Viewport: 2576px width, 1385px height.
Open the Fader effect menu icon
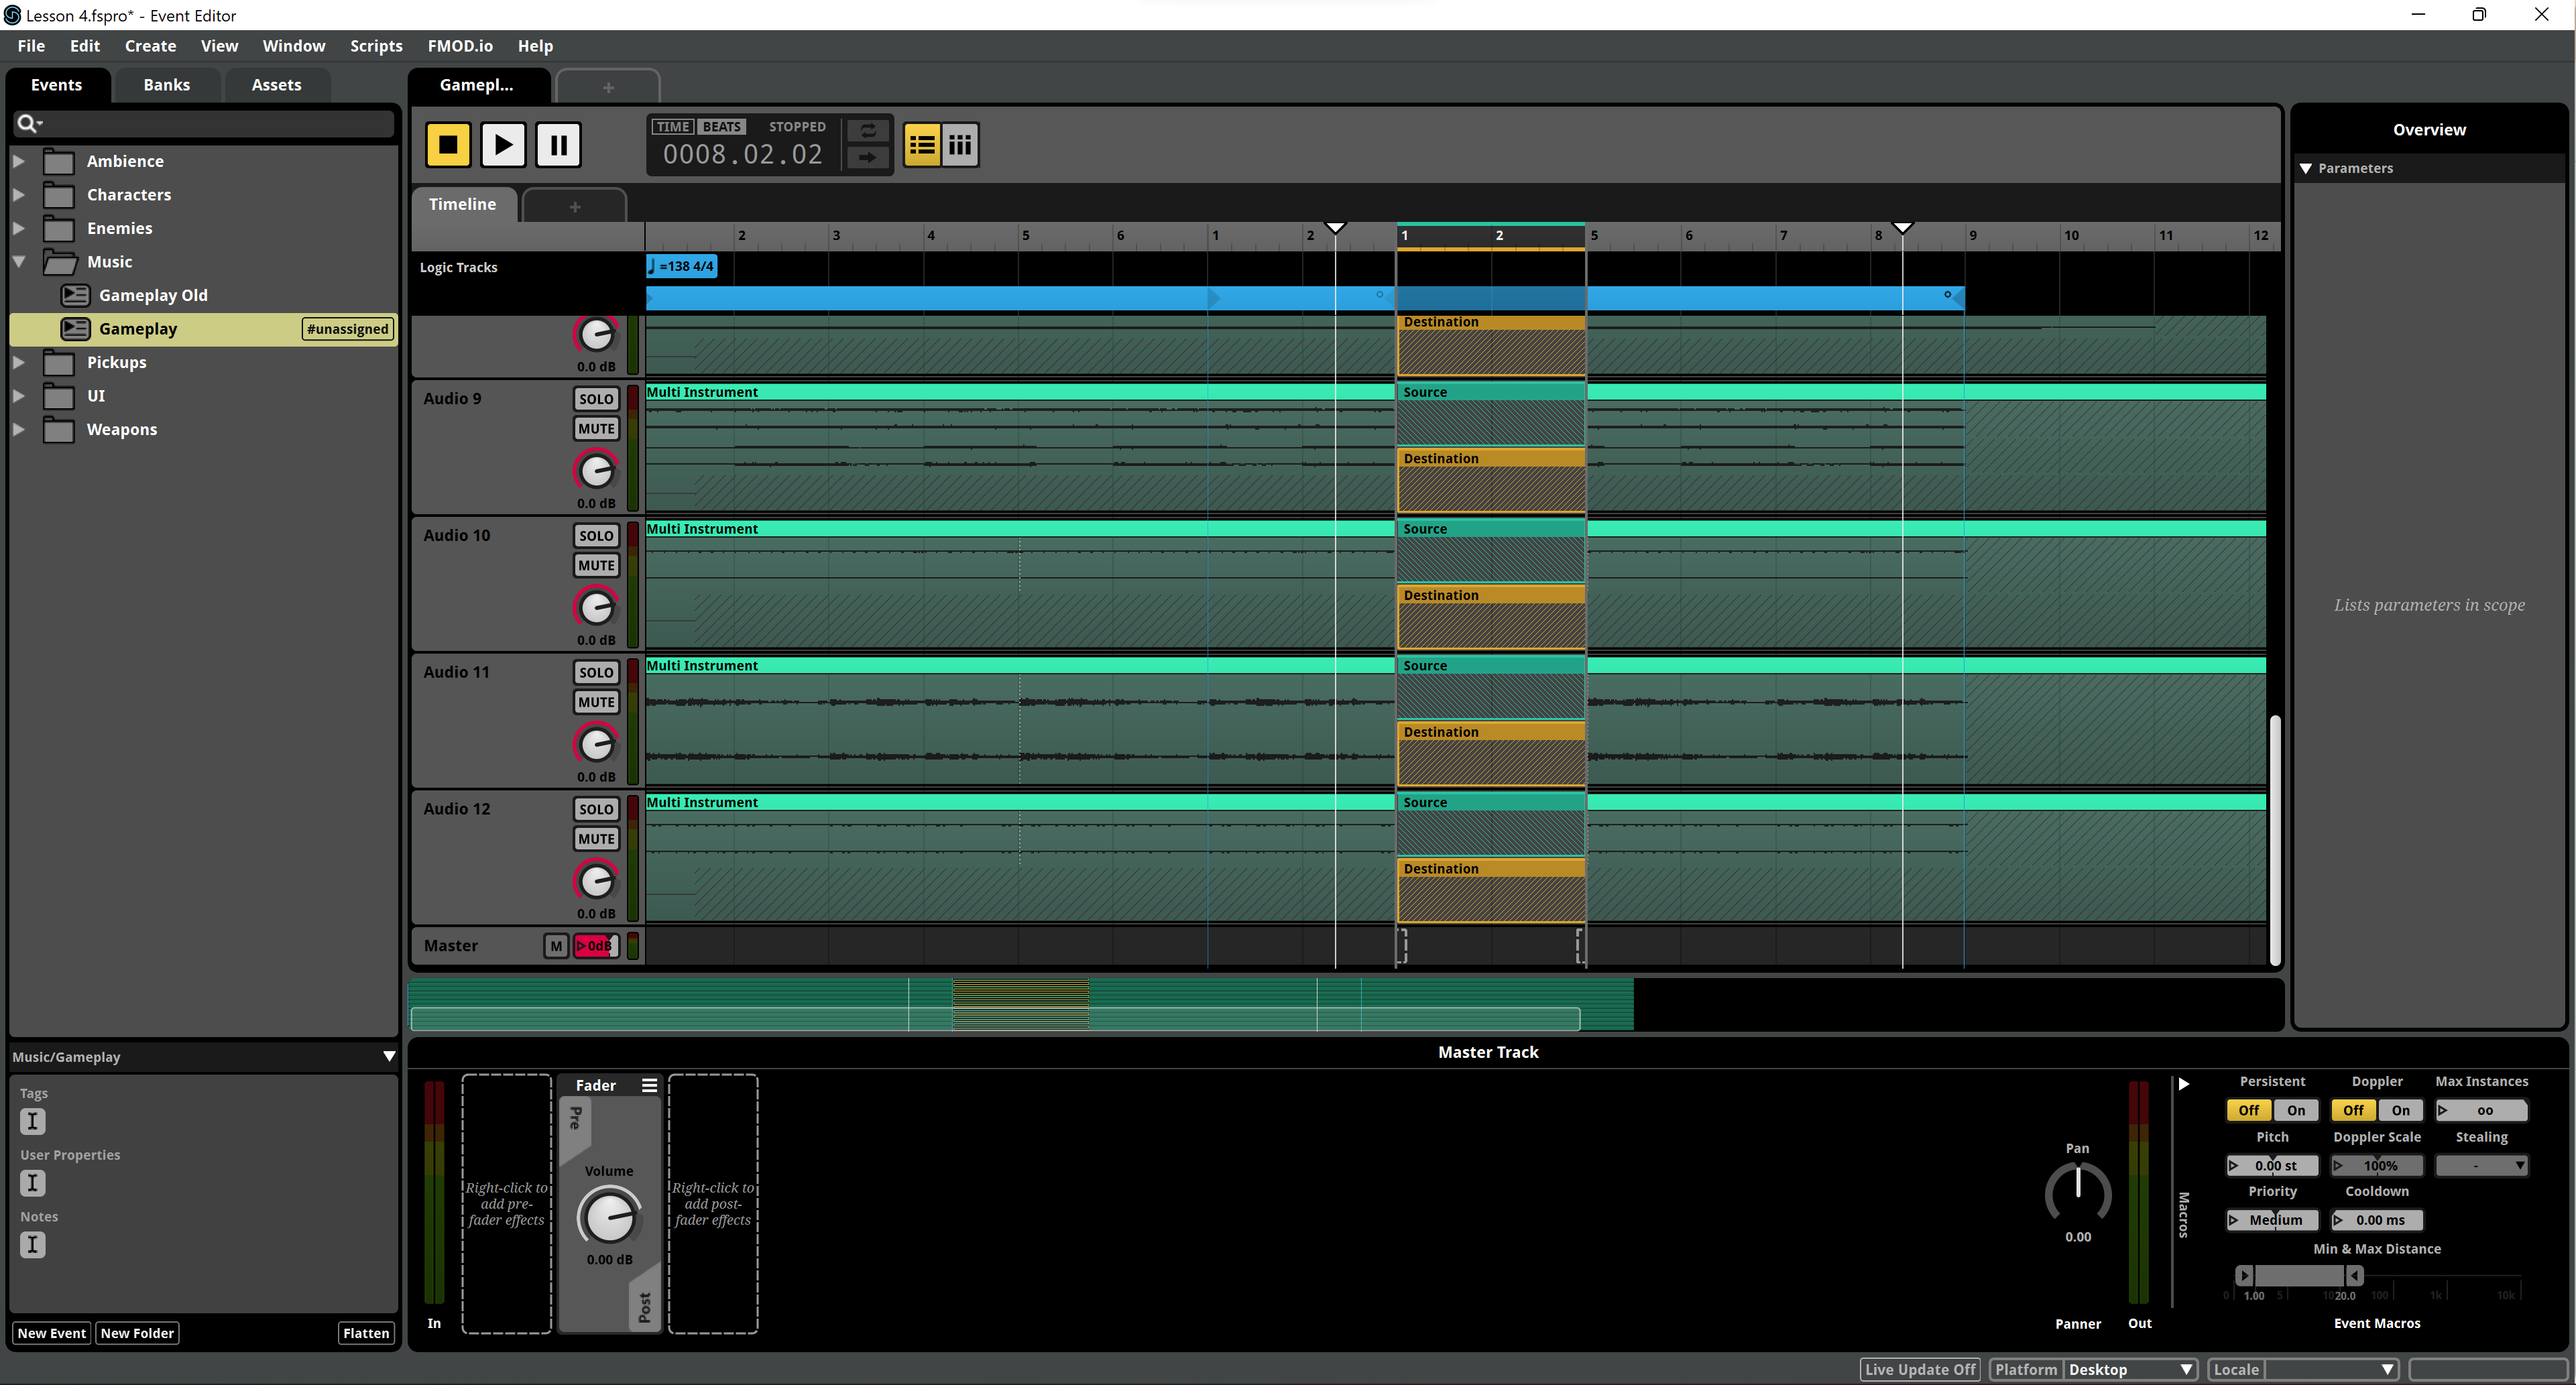point(649,1085)
